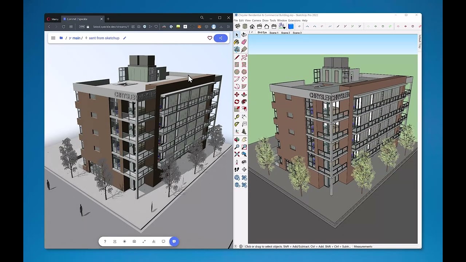Screen dimensions: 466x262
Task: Click the main branch link
Action: pos(76,38)
